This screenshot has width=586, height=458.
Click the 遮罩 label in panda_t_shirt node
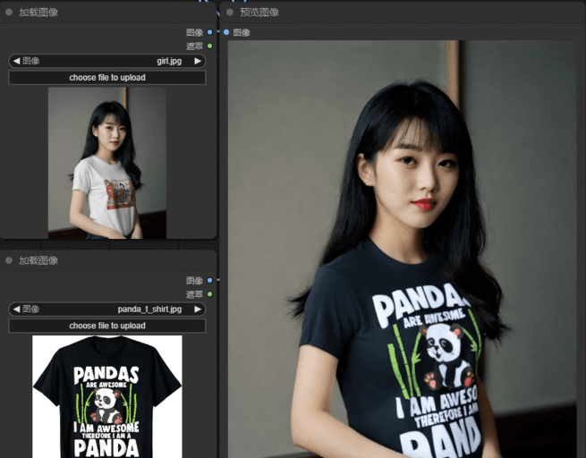click(194, 294)
